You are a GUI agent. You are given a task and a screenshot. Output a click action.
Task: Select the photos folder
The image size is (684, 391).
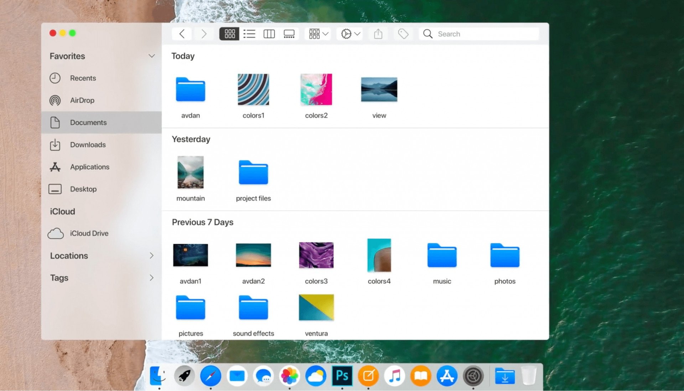[x=505, y=255]
